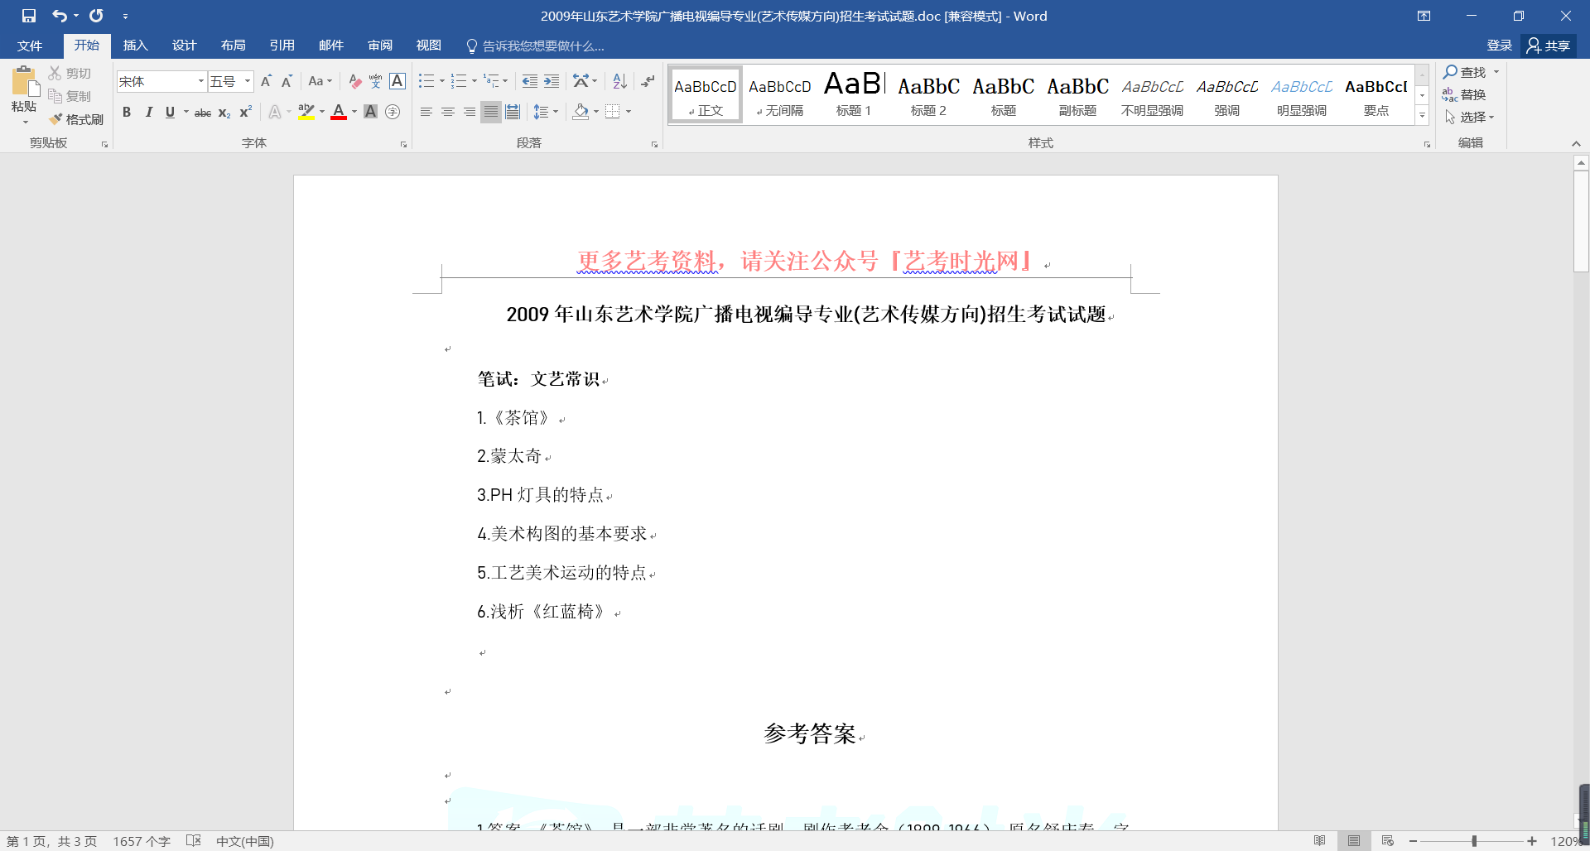1590x851 pixels.
Task: Open the font size dropdown 五号
Action: click(x=247, y=81)
